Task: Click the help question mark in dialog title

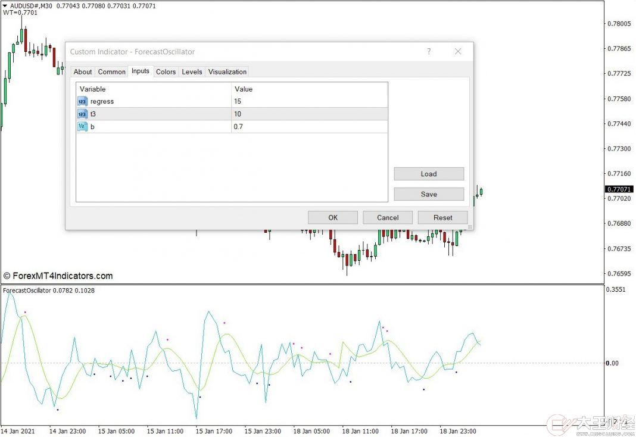Action: [429, 51]
